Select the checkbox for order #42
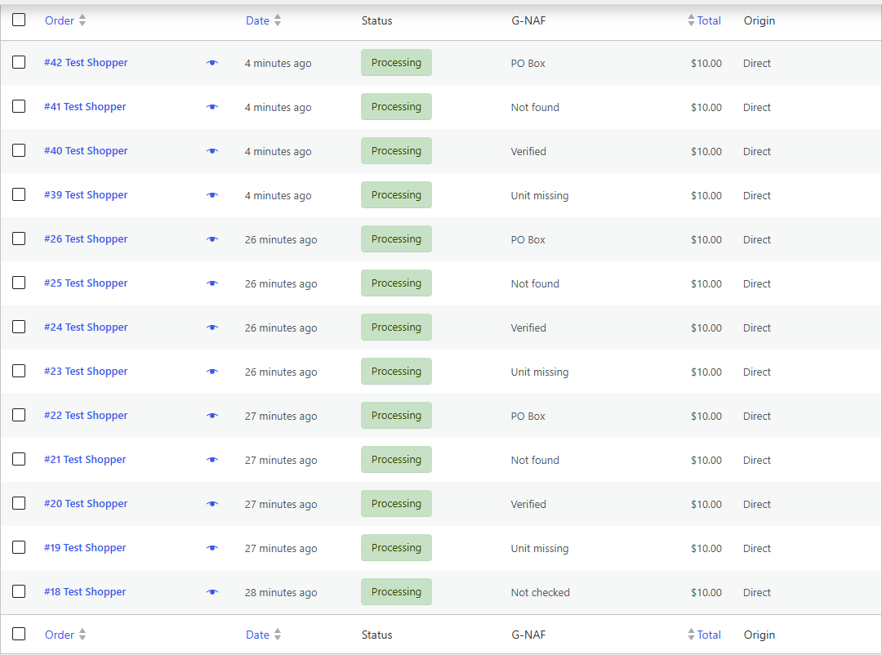 point(19,62)
